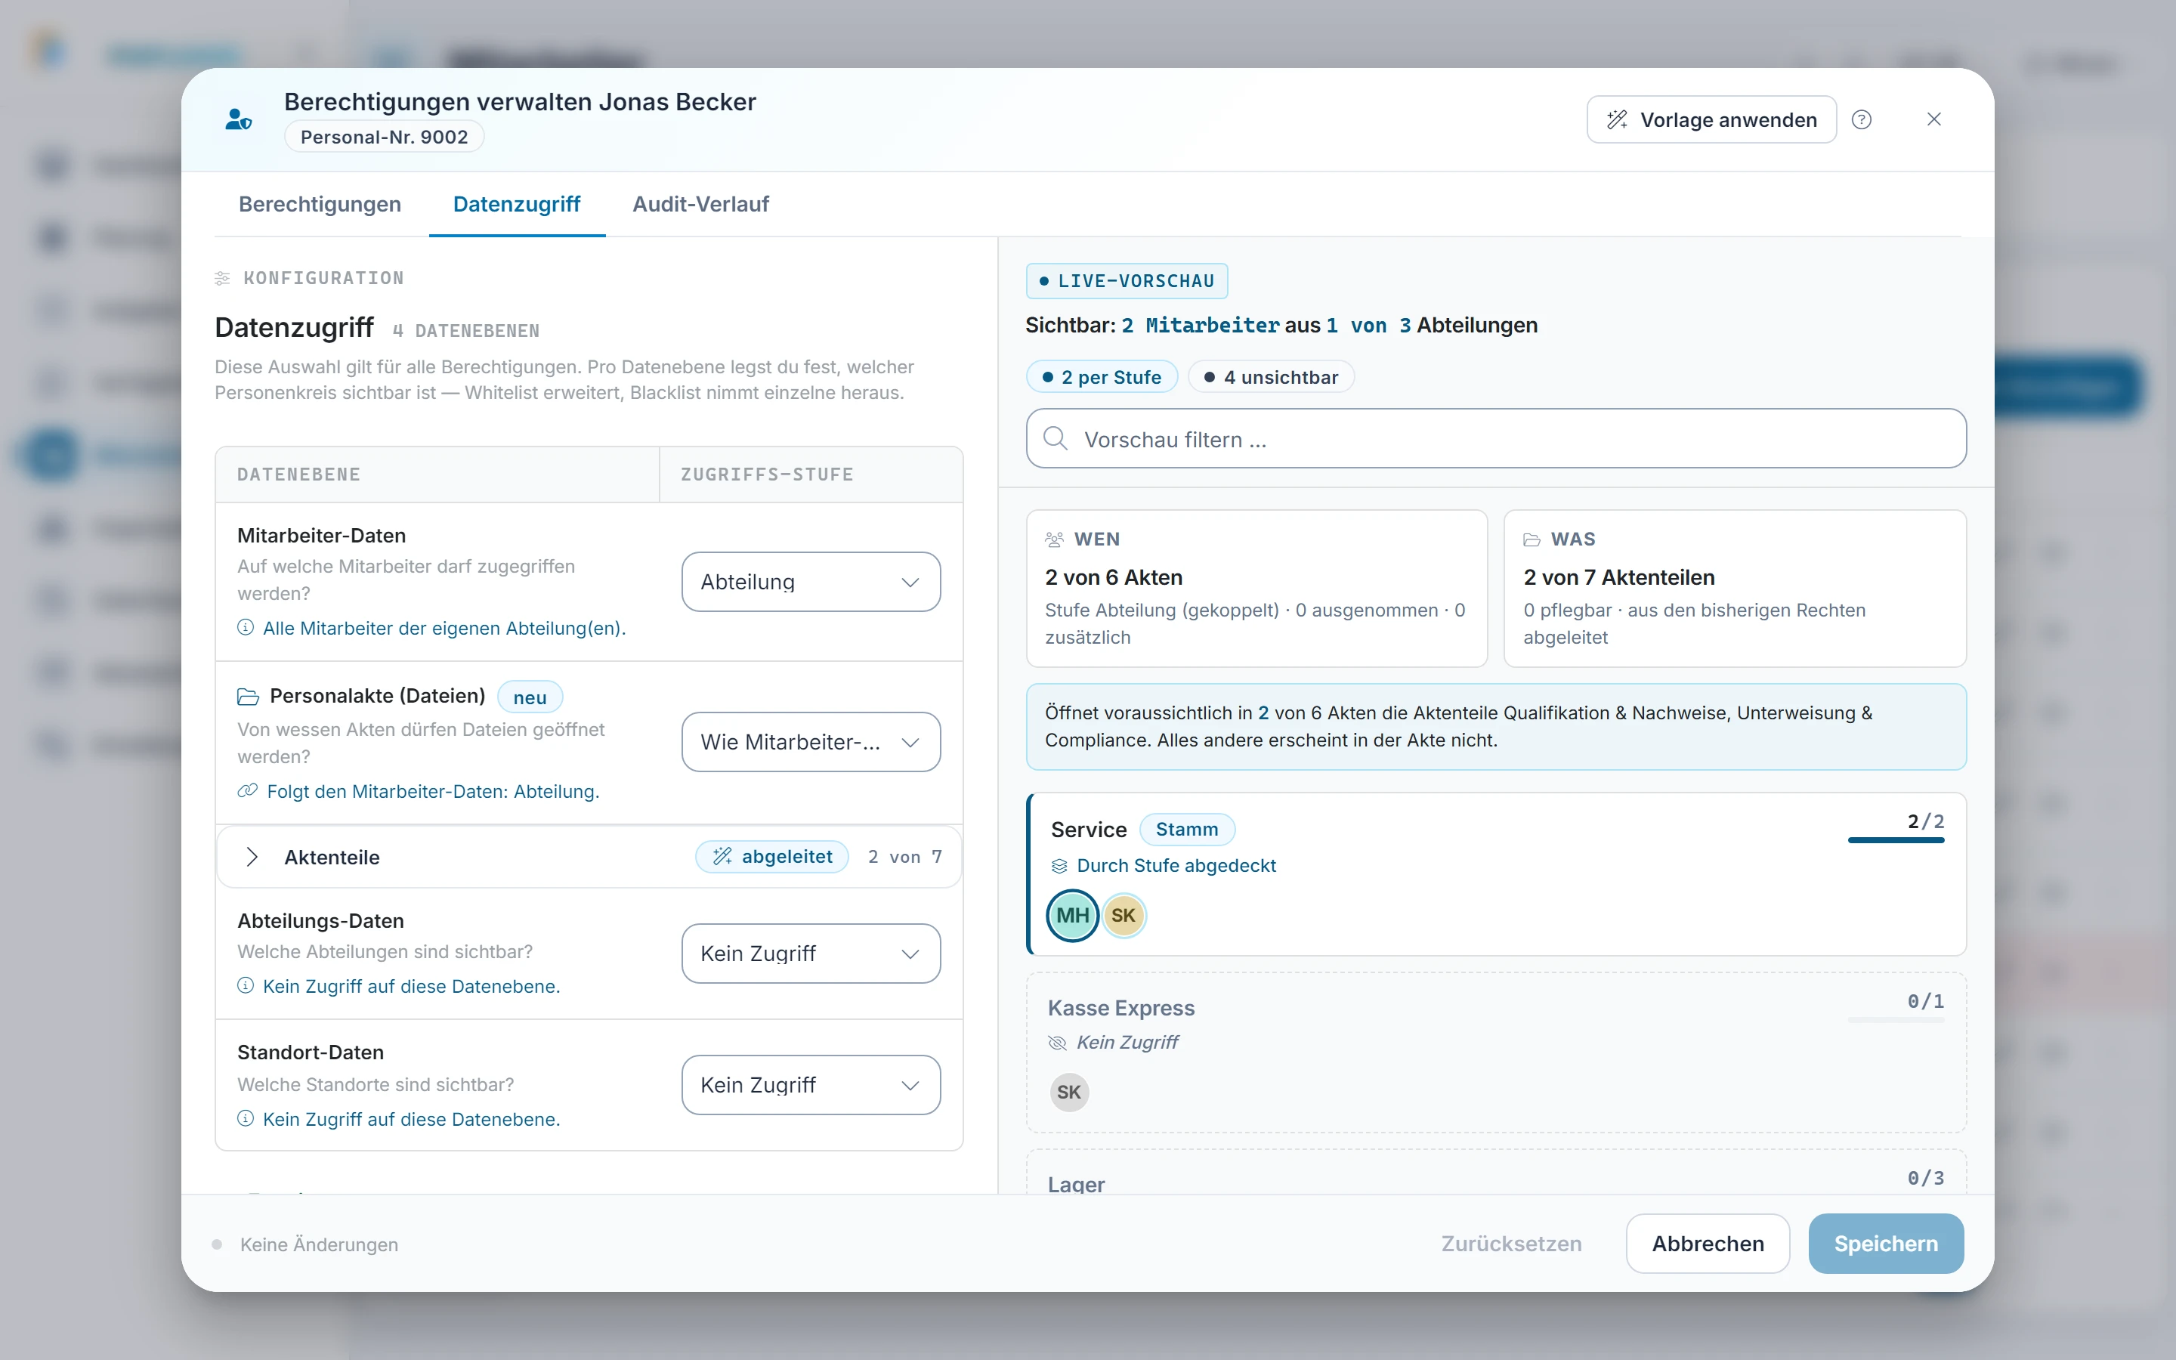Click the folder icon next to WAS
2176x1360 pixels.
(x=1532, y=539)
